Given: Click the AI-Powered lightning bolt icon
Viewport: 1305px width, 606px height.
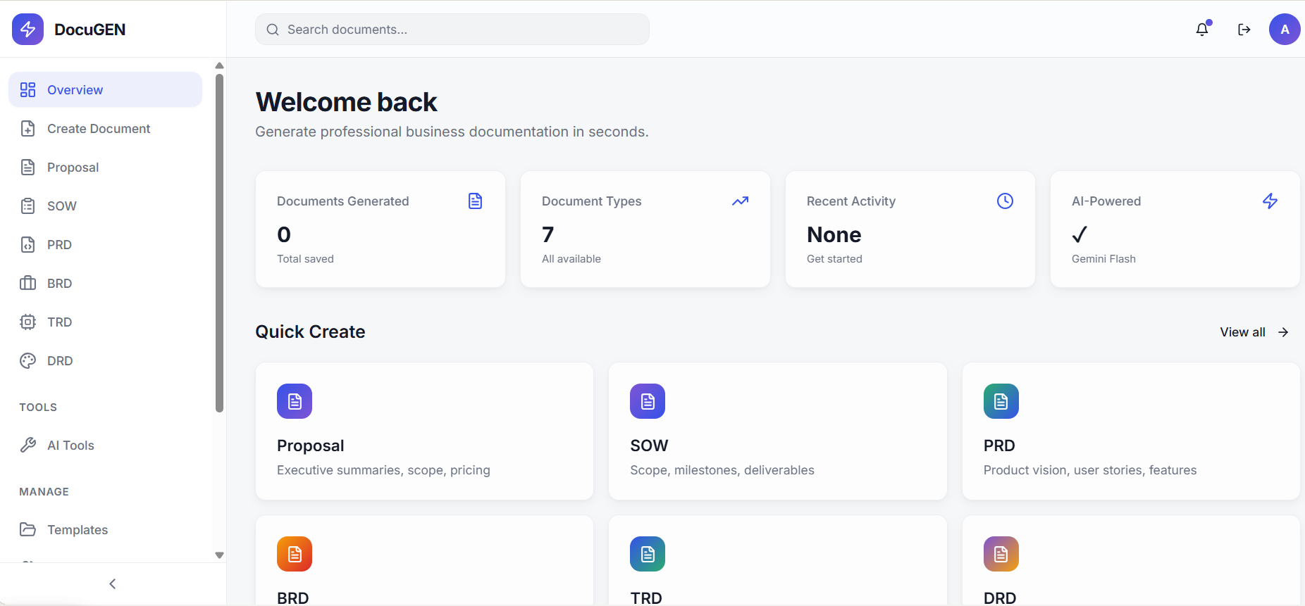Looking at the screenshot, I should (1270, 201).
